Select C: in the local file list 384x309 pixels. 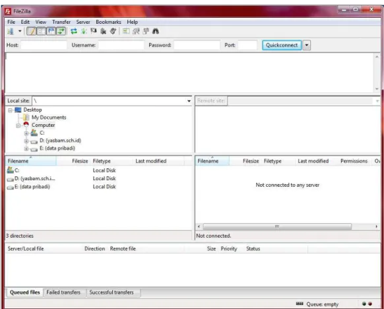point(16,170)
